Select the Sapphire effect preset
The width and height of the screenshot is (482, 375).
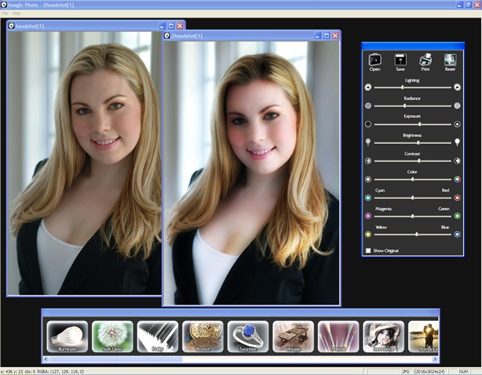click(248, 337)
